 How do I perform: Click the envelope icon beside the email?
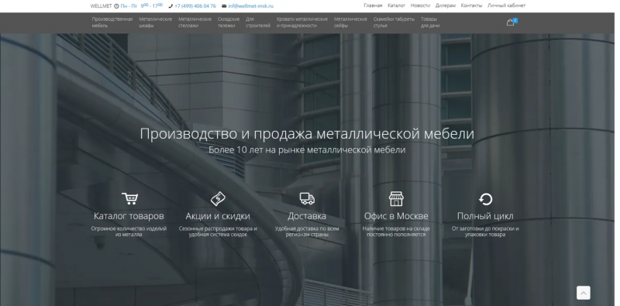coord(224,6)
